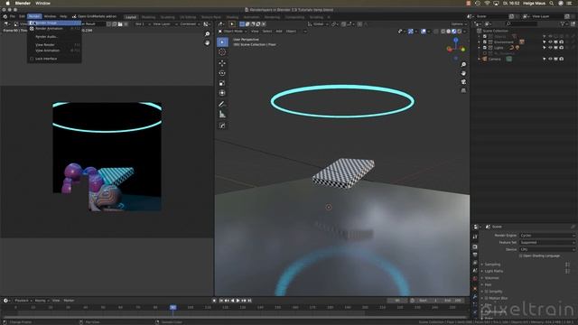
Task: Open the viewport Add menu
Action: click(x=279, y=32)
